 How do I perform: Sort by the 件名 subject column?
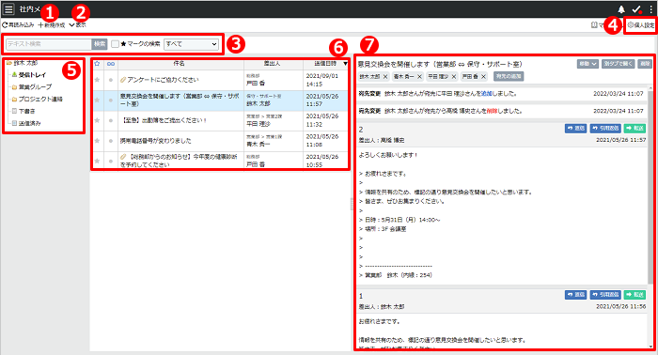180,64
